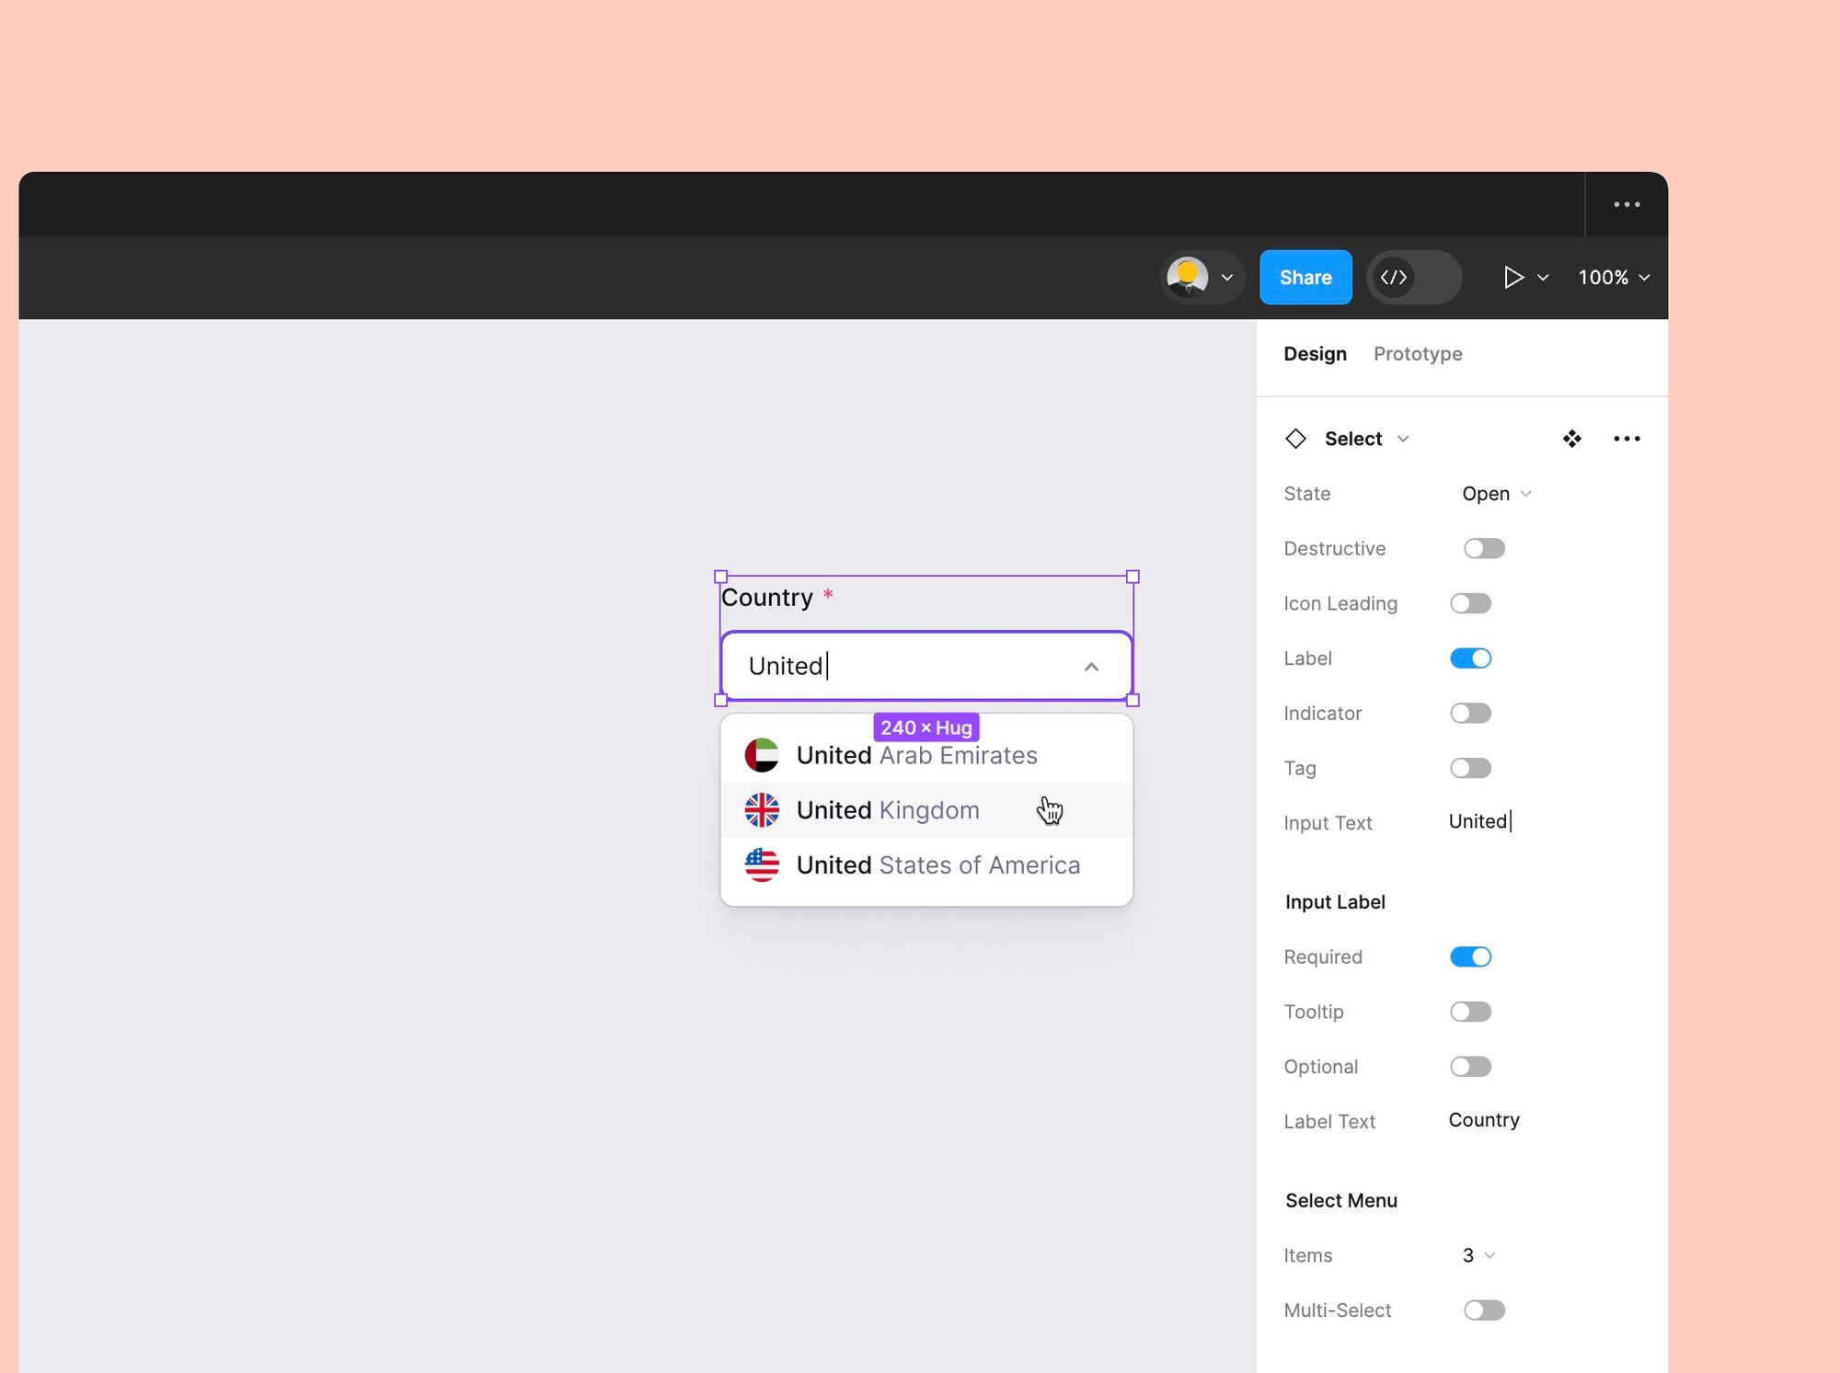The image size is (1840, 1373).
Task: Click the United Kingdom flag icon
Action: [x=762, y=810]
